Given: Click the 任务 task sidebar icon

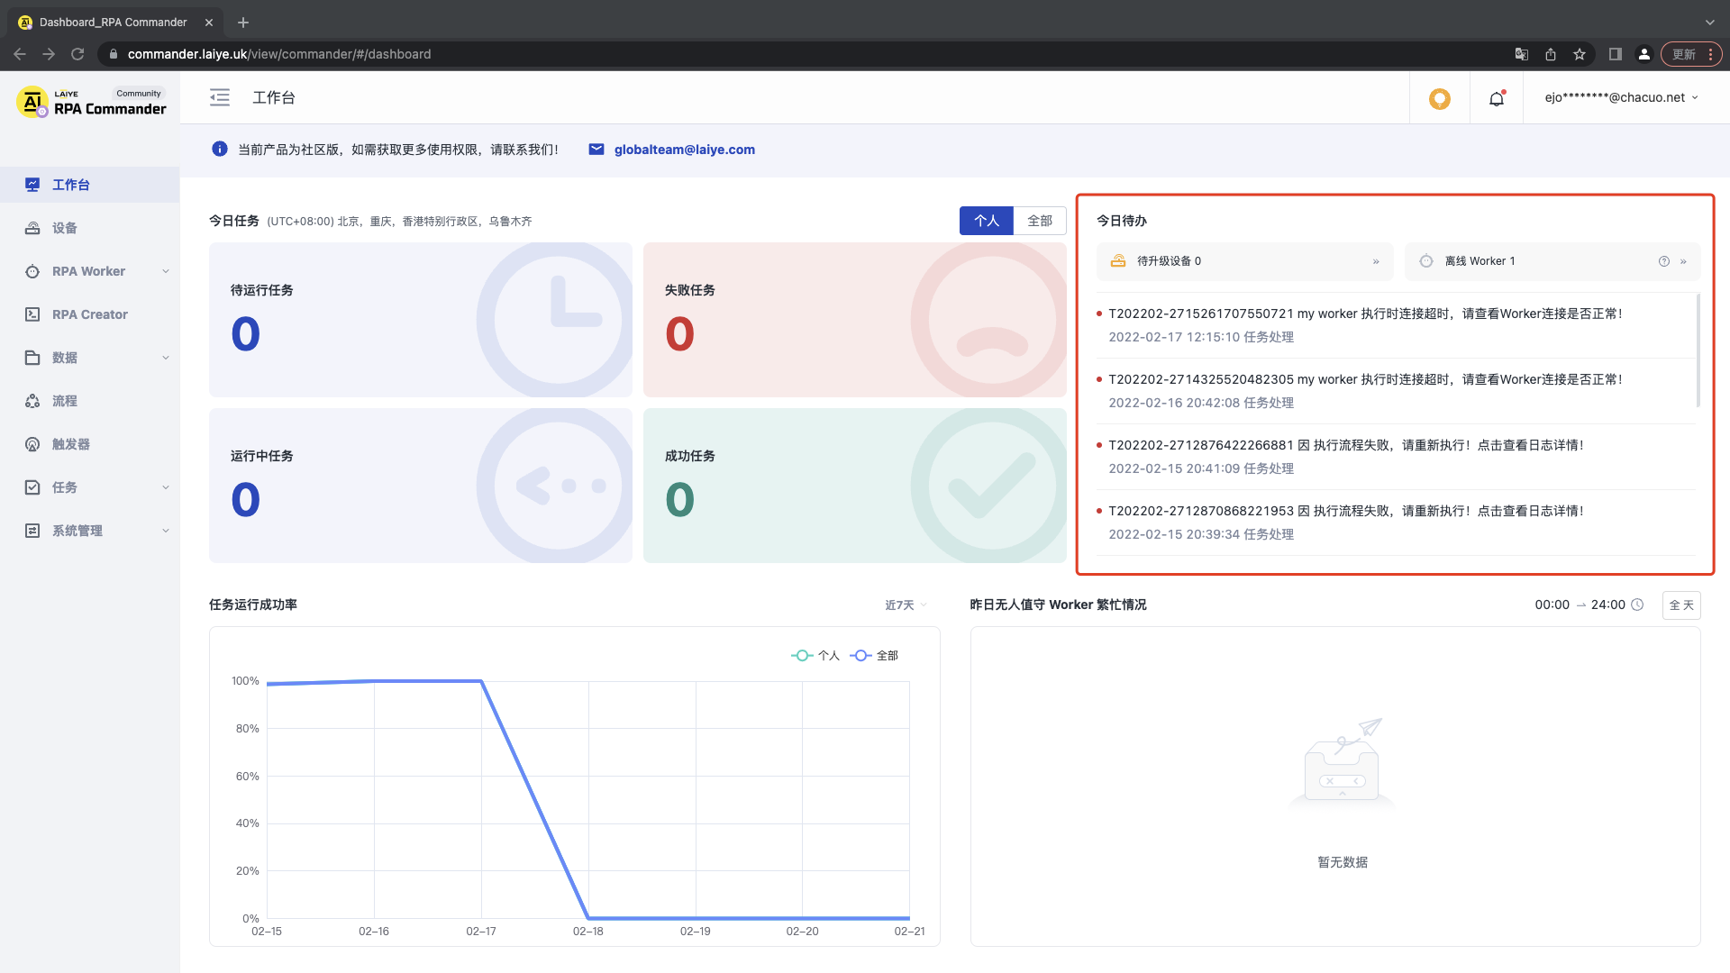Looking at the screenshot, I should coord(32,487).
